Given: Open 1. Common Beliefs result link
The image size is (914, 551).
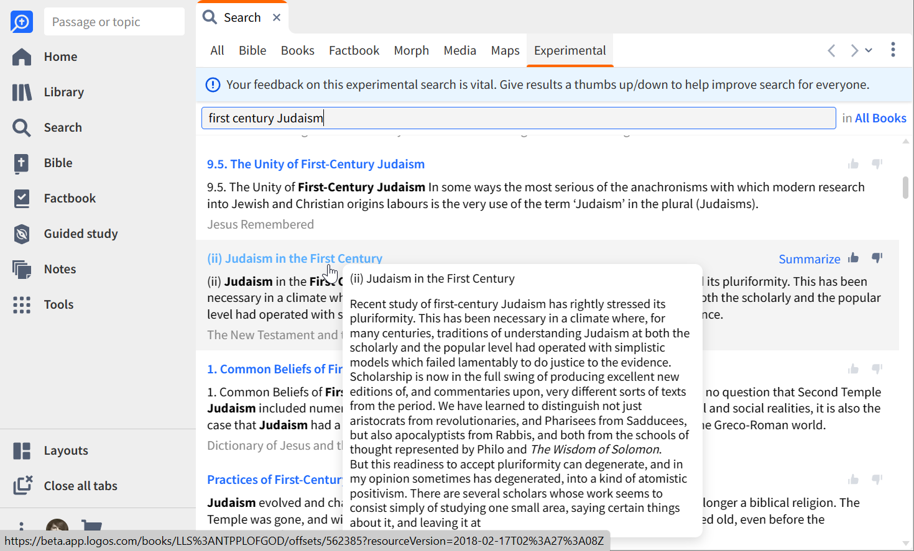Looking at the screenshot, I should point(275,369).
